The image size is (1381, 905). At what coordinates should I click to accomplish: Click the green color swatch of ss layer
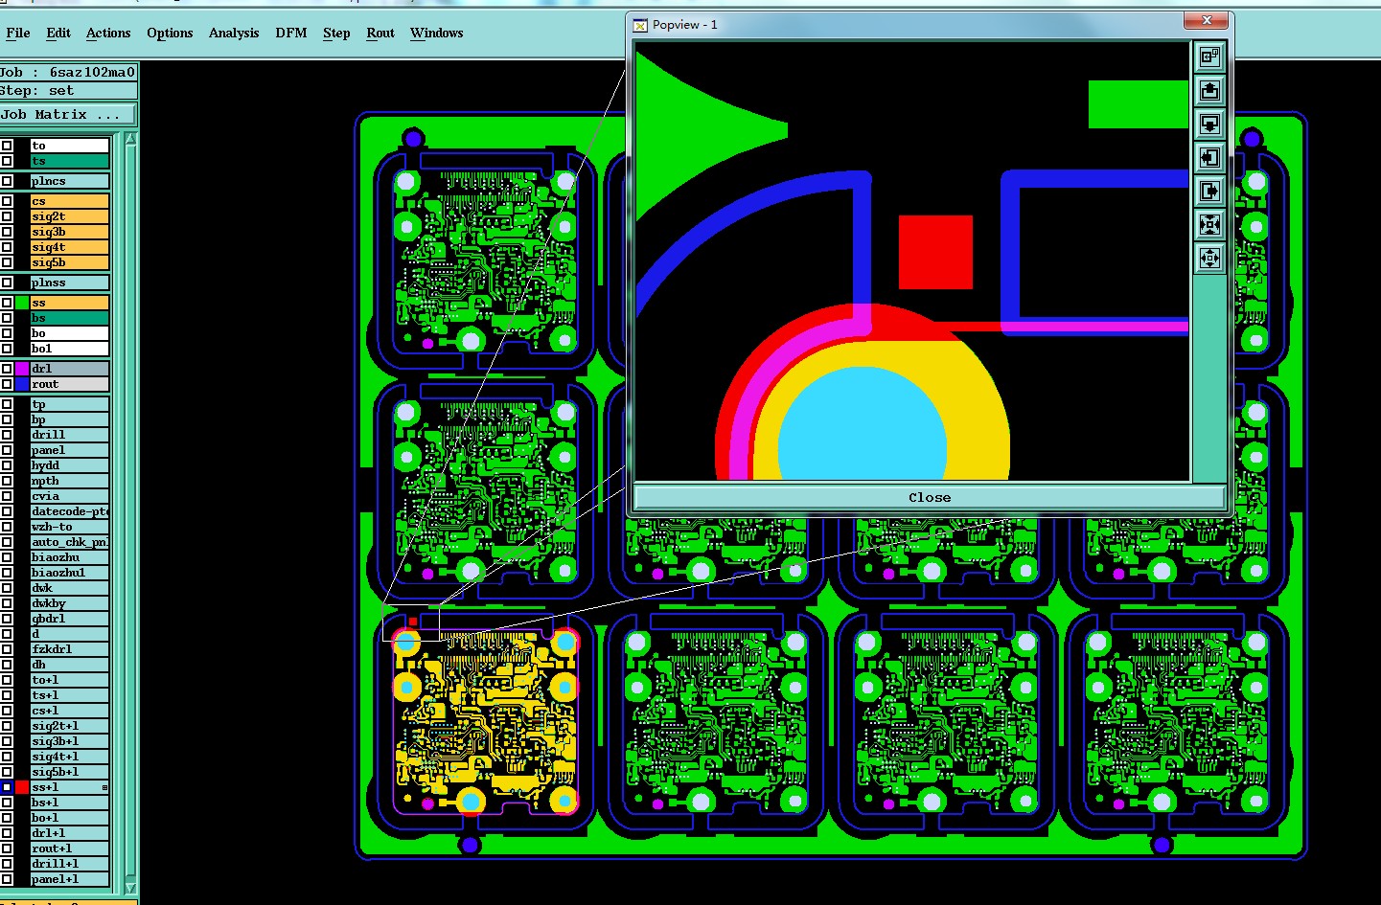(x=22, y=303)
